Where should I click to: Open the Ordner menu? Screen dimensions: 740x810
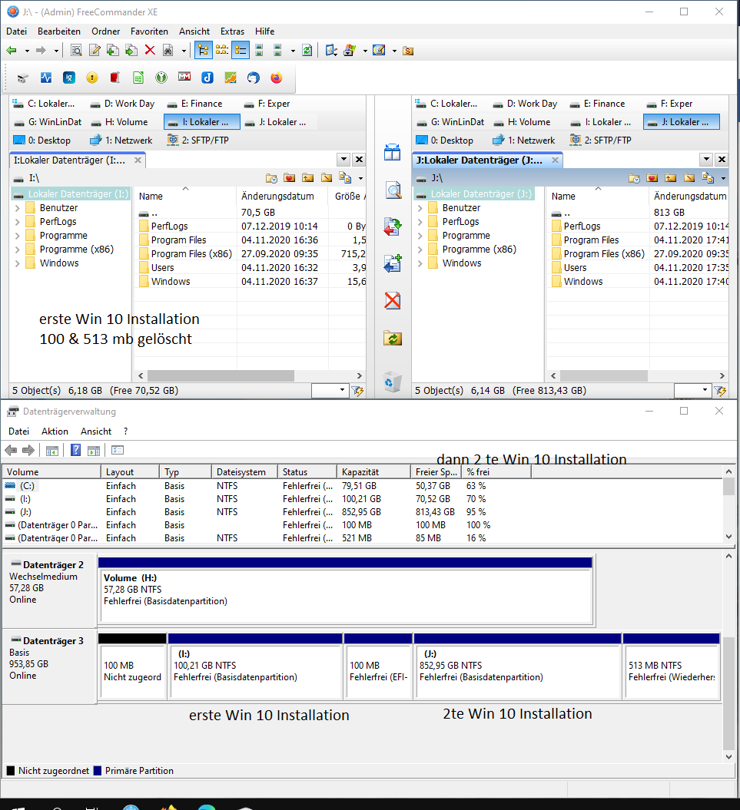[x=105, y=31]
